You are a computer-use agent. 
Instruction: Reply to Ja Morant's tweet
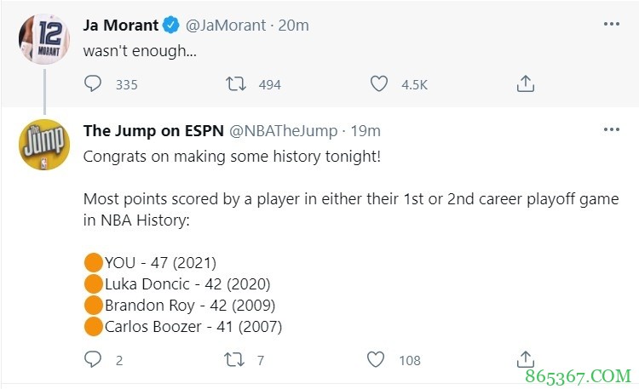[94, 83]
